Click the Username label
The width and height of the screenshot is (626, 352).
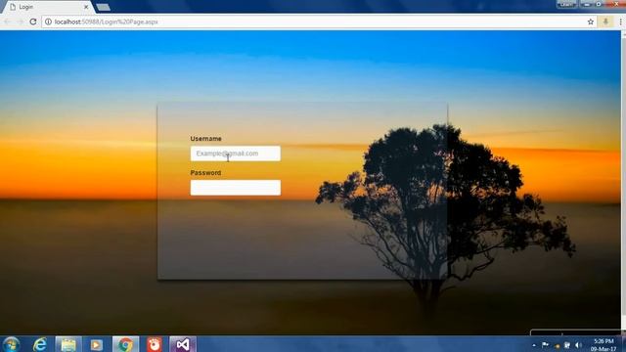(x=205, y=139)
